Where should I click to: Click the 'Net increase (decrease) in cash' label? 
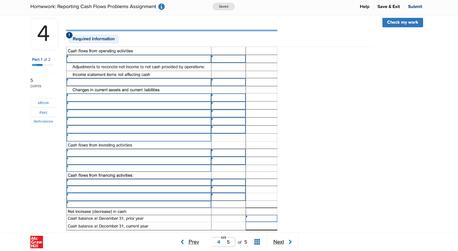[x=97, y=211]
